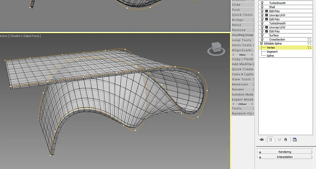Toggle lightbulb for top TurboSmooth modifier
Image resolution: width=316 pixels, height=169 pixels.
coord(262,3)
